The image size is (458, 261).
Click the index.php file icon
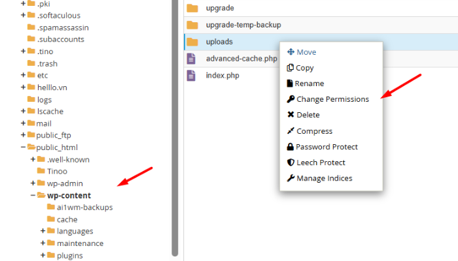click(x=192, y=76)
